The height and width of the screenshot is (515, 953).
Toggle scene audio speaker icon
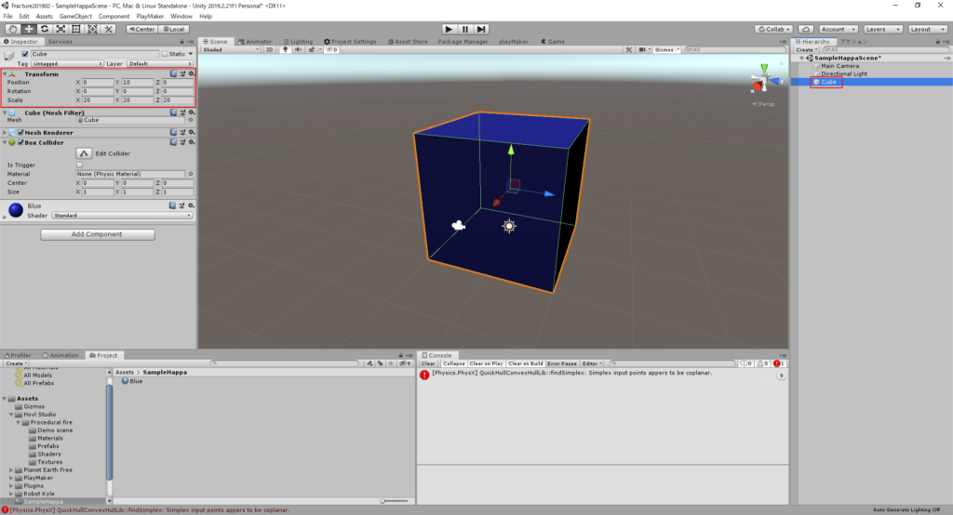point(298,50)
